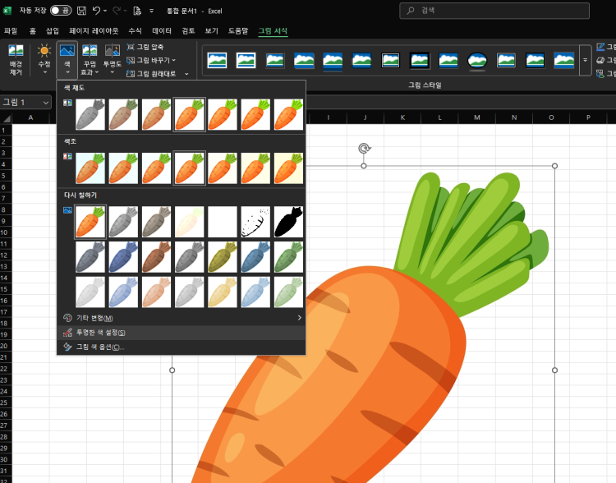Click the 검색 search box
The image size is (616, 483).
(494, 11)
